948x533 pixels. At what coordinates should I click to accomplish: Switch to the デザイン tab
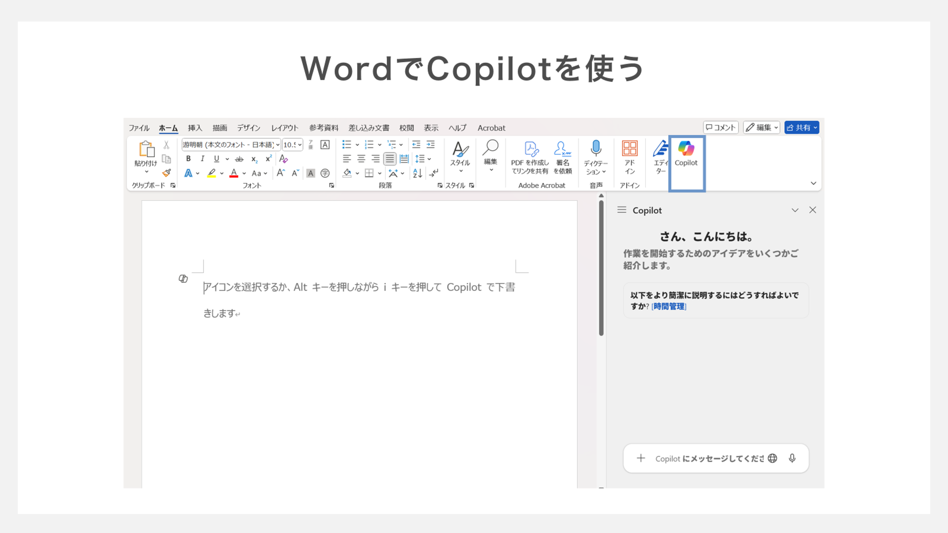click(249, 128)
